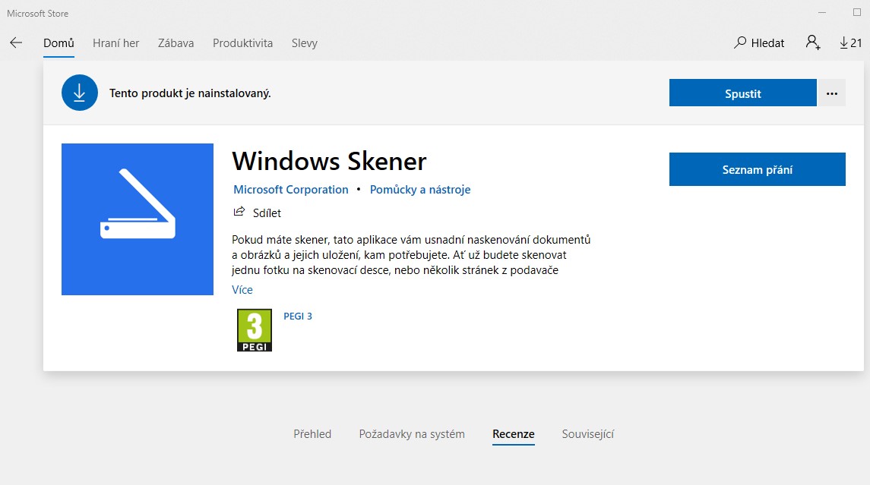Click the blue installed download circle icon

[x=80, y=93]
